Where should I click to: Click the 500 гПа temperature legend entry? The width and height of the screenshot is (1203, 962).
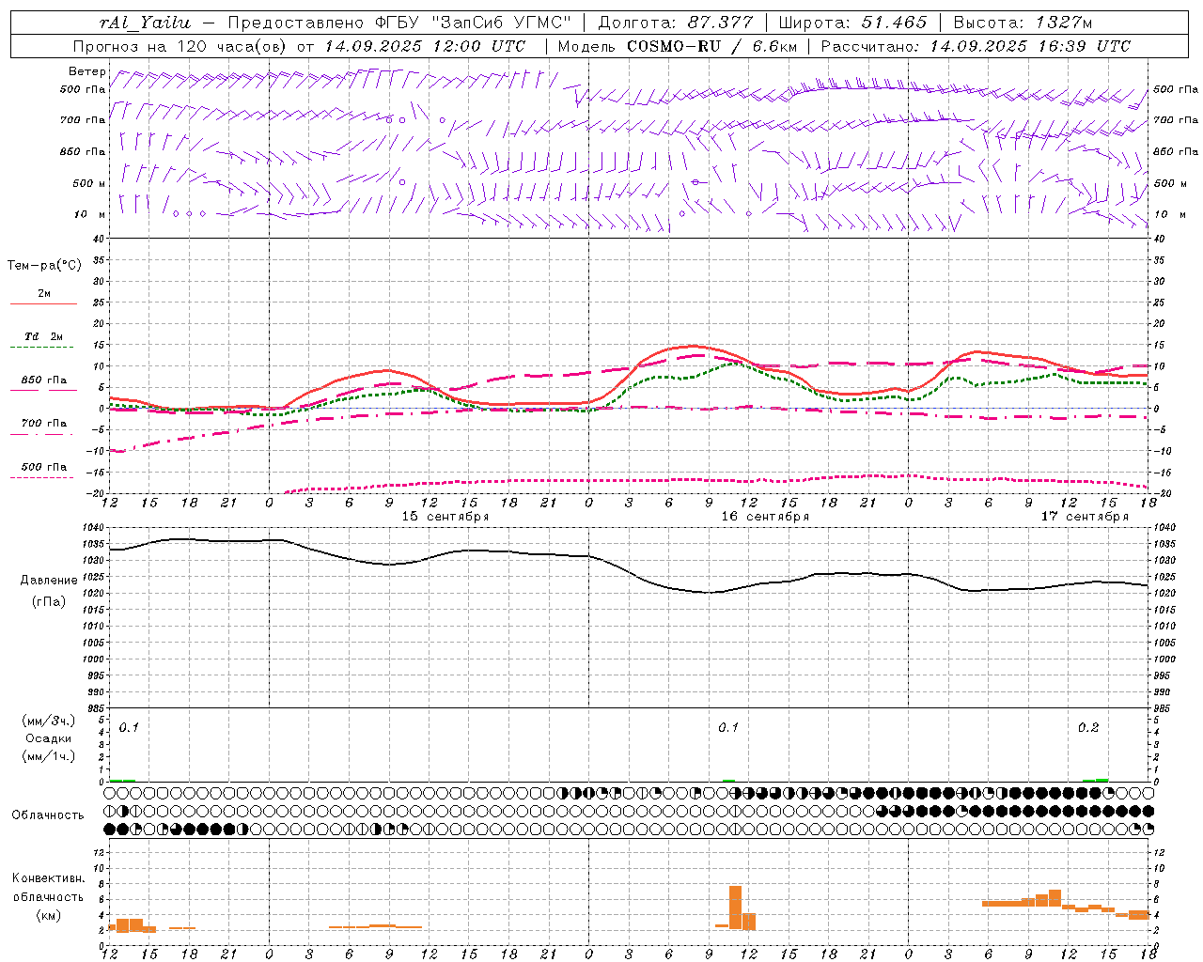[44, 467]
